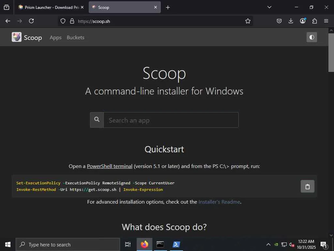
Task: Save page to Pocket
Action: 279,21
